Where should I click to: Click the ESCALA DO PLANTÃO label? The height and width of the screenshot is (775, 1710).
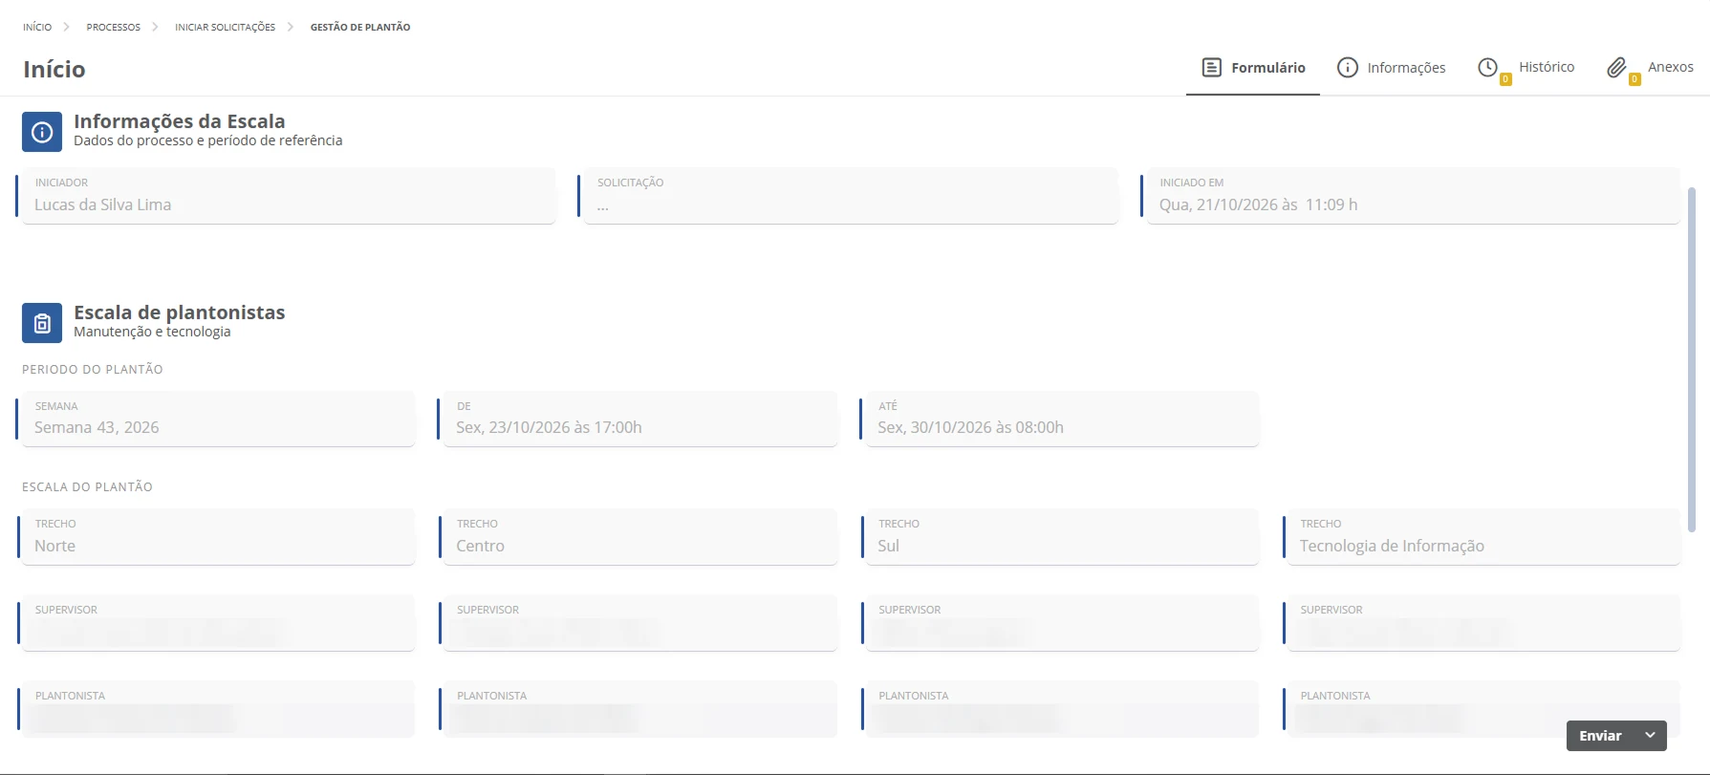(x=87, y=487)
